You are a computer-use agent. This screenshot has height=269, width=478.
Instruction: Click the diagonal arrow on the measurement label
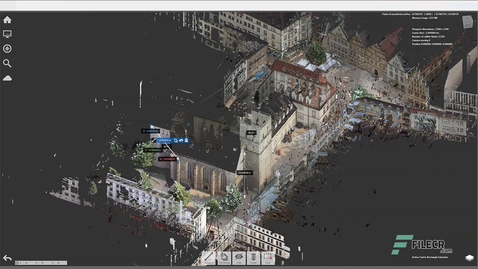tap(154, 140)
